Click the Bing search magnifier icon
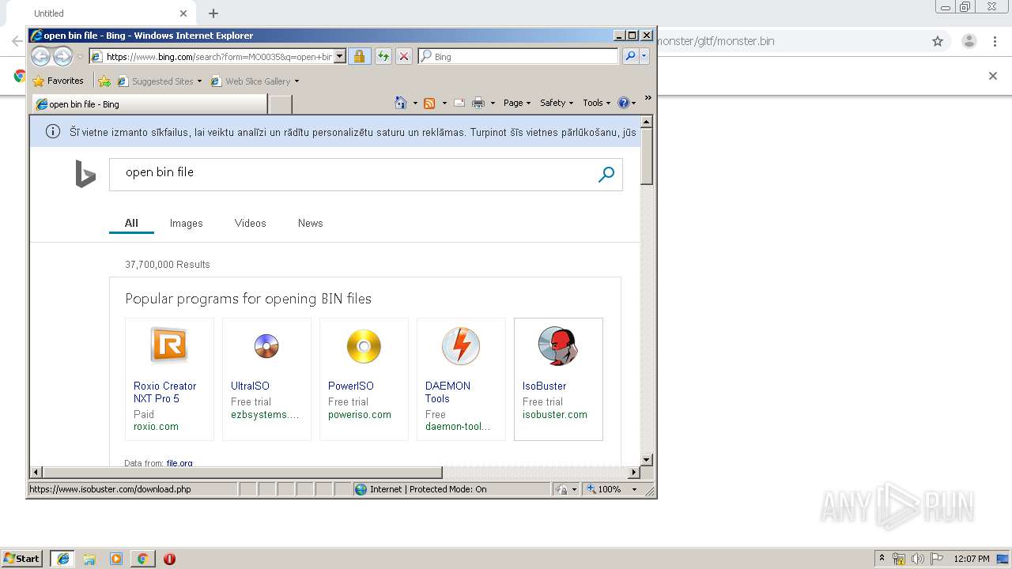 click(x=606, y=175)
